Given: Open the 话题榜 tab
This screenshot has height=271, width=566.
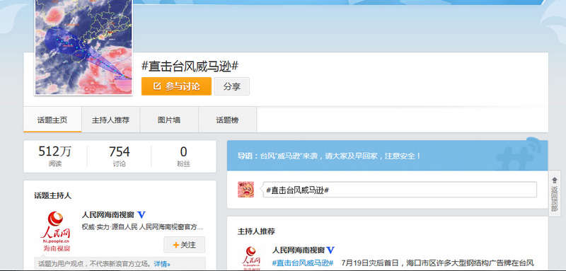Looking at the screenshot, I should tap(227, 120).
